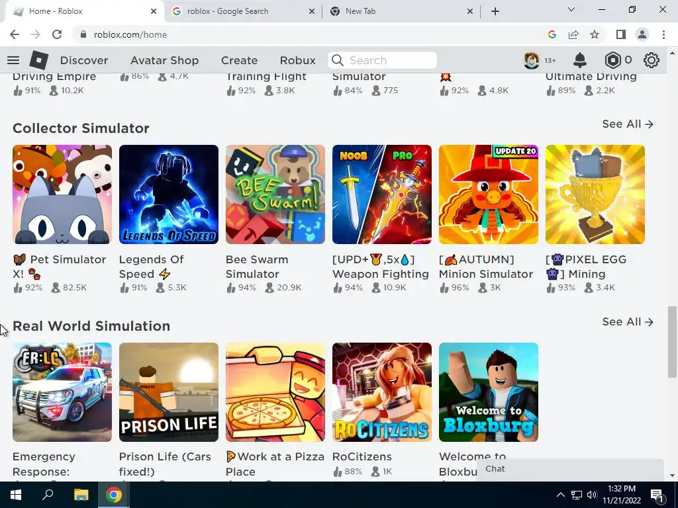Open the clock showing 1:32 PM
The image size is (678, 508).
point(621,495)
